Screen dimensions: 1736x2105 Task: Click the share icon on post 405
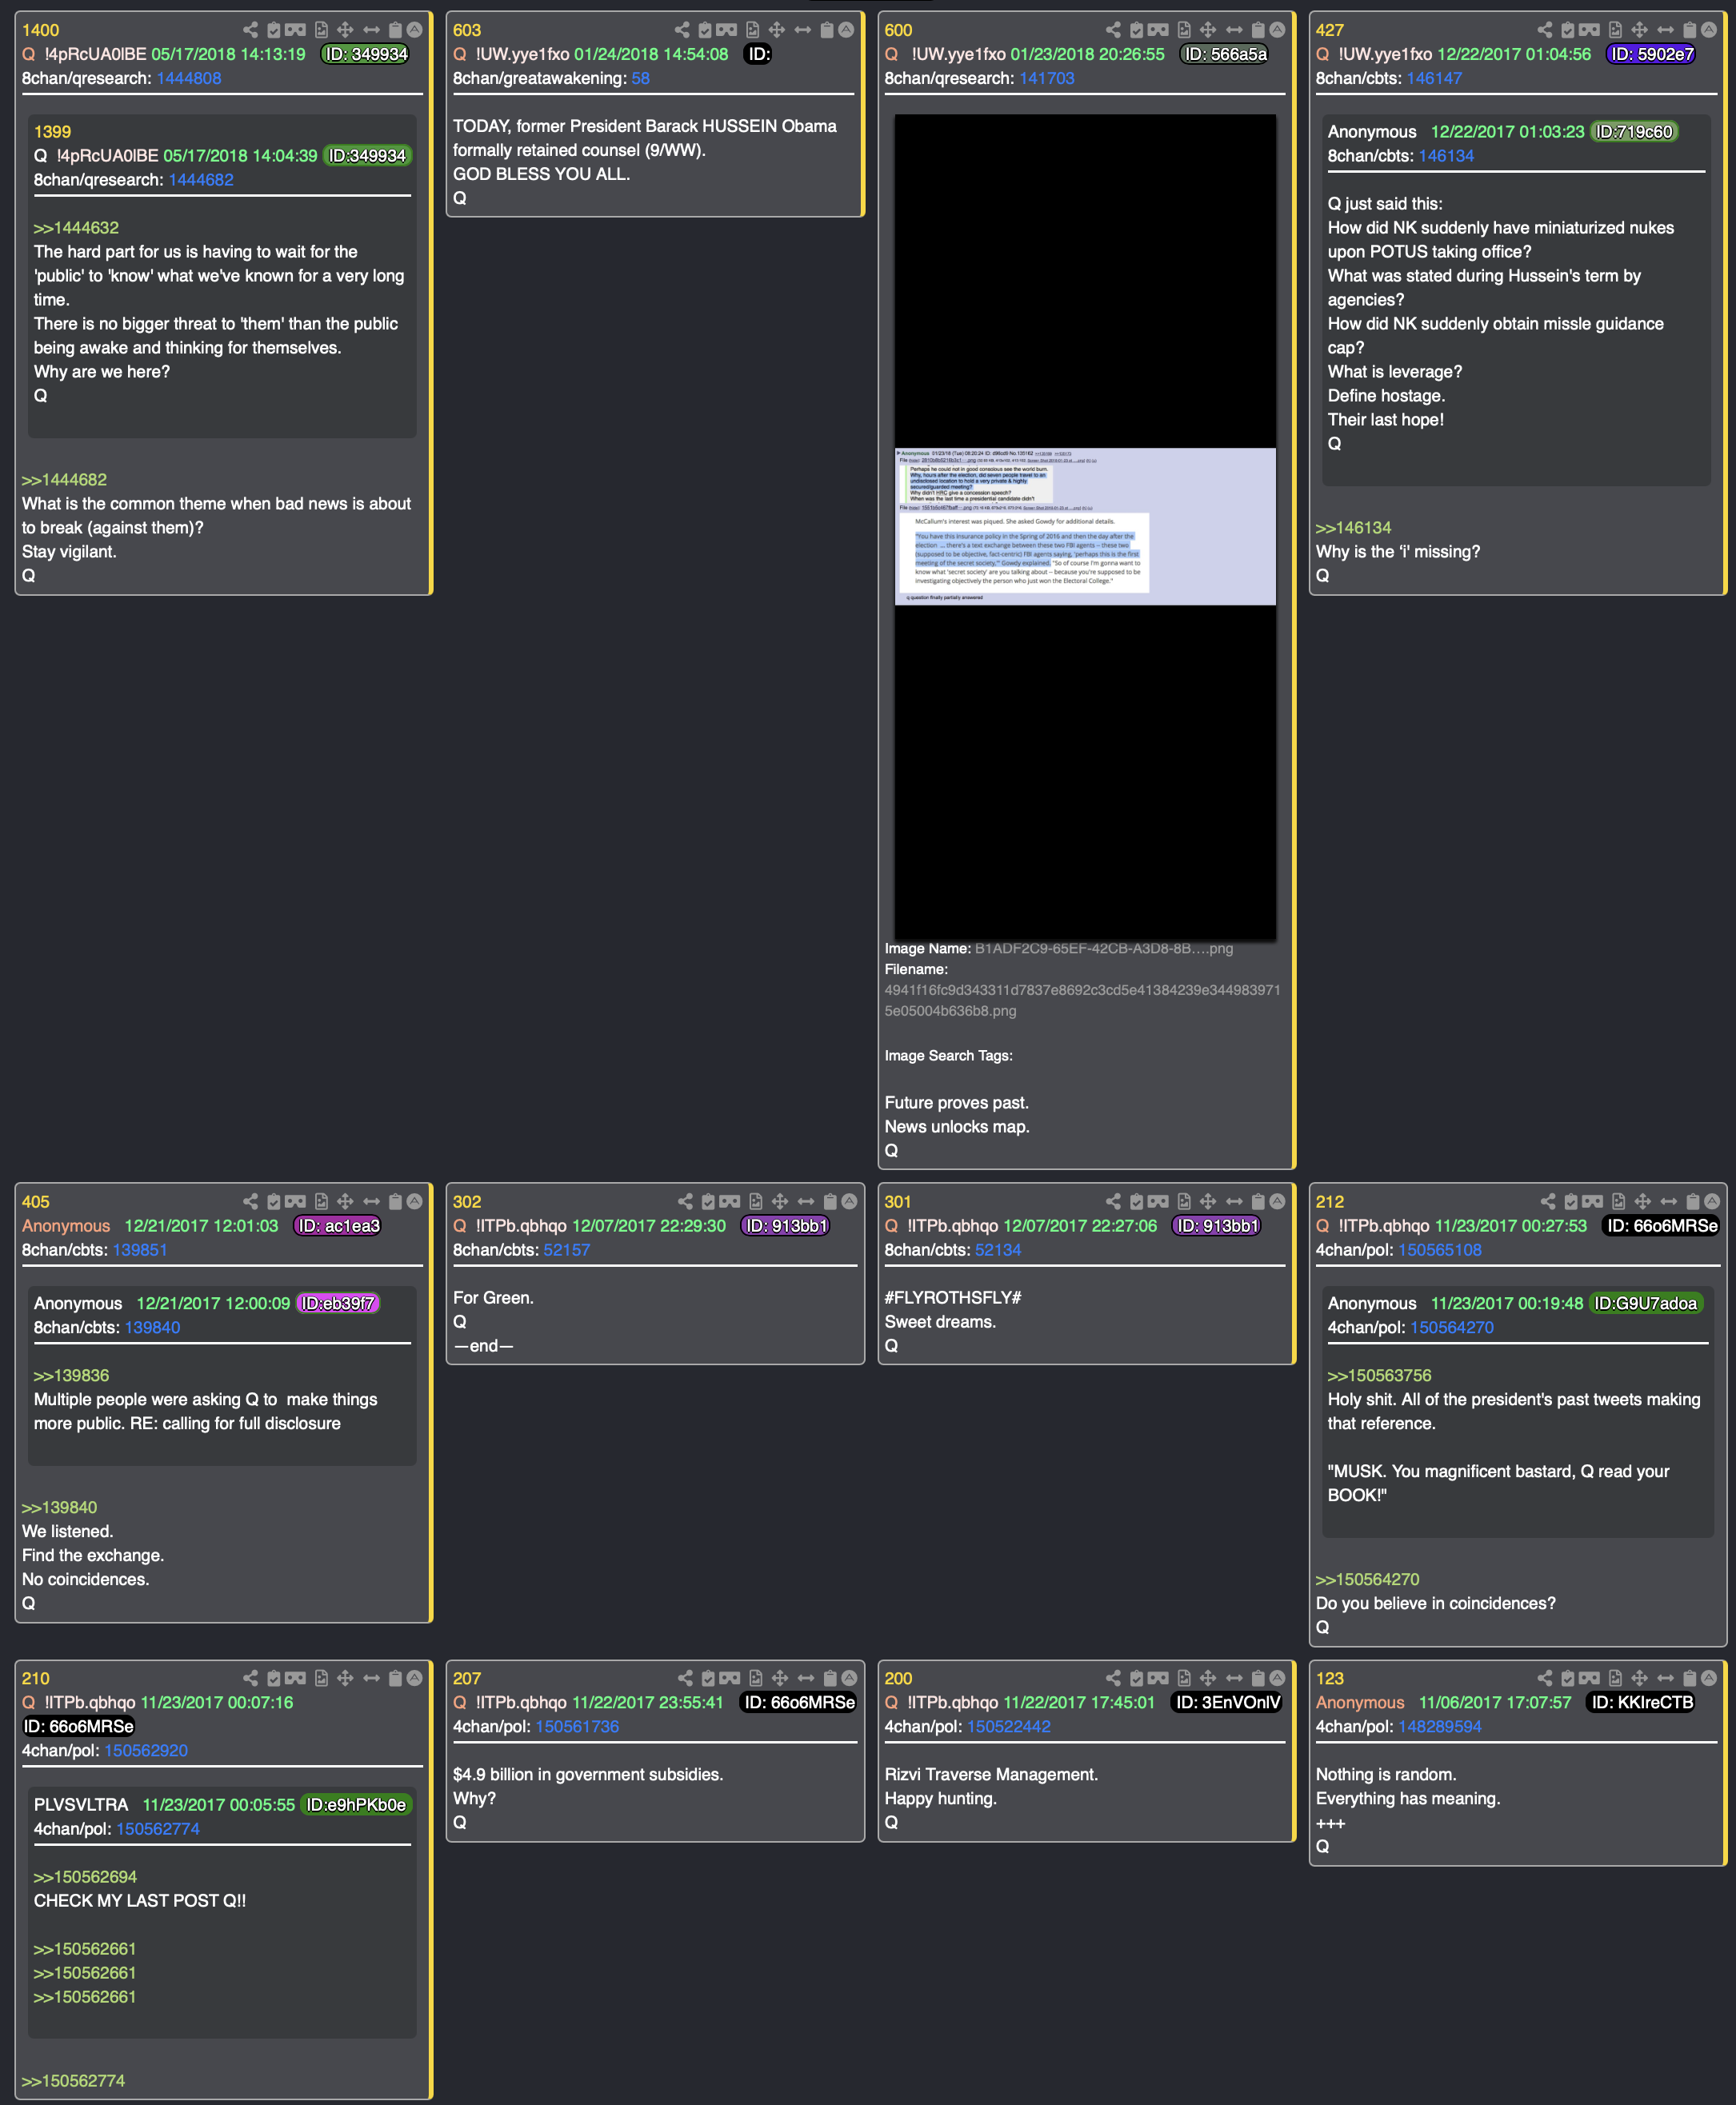click(250, 1201)
